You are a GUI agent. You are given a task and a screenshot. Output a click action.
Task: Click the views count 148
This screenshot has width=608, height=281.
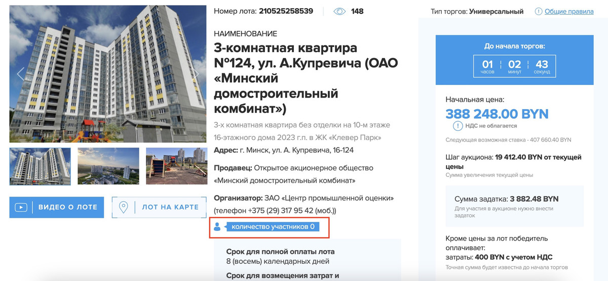pyautogui.click(x=357, y=11)
